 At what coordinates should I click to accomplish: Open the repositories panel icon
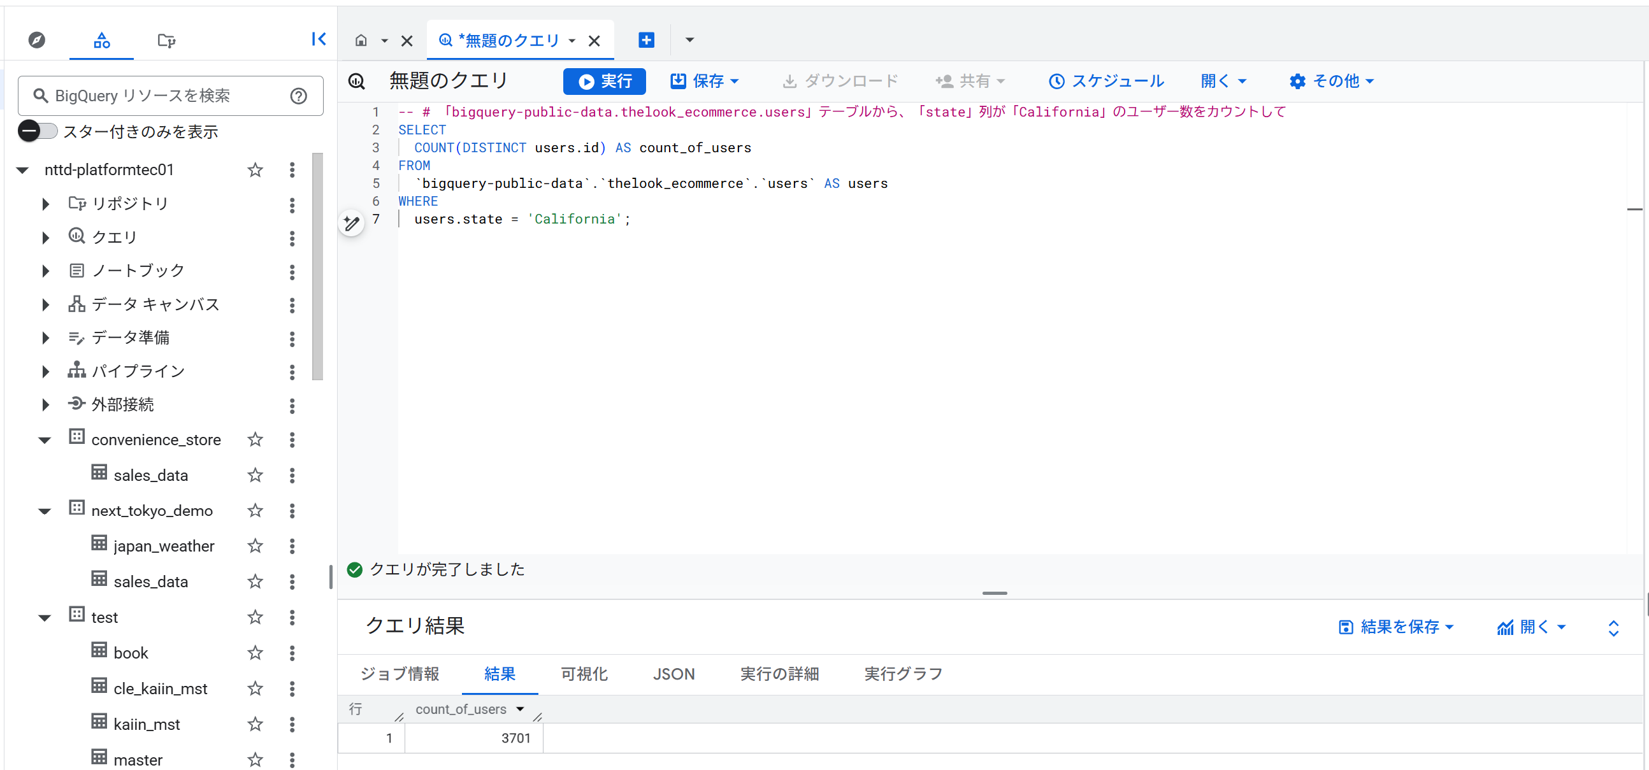pos(166,39)
